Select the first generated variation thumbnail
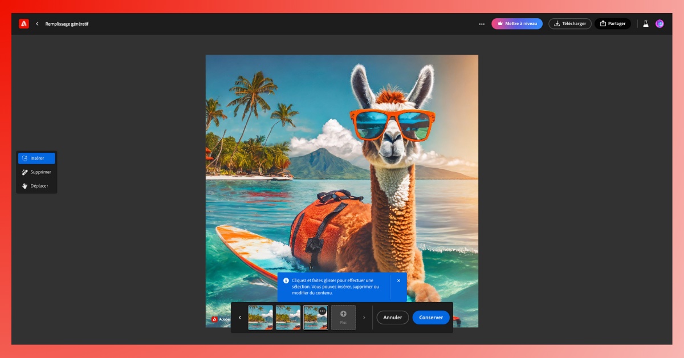This screenshot has height=358, width=684. click(x=260, y=318)
